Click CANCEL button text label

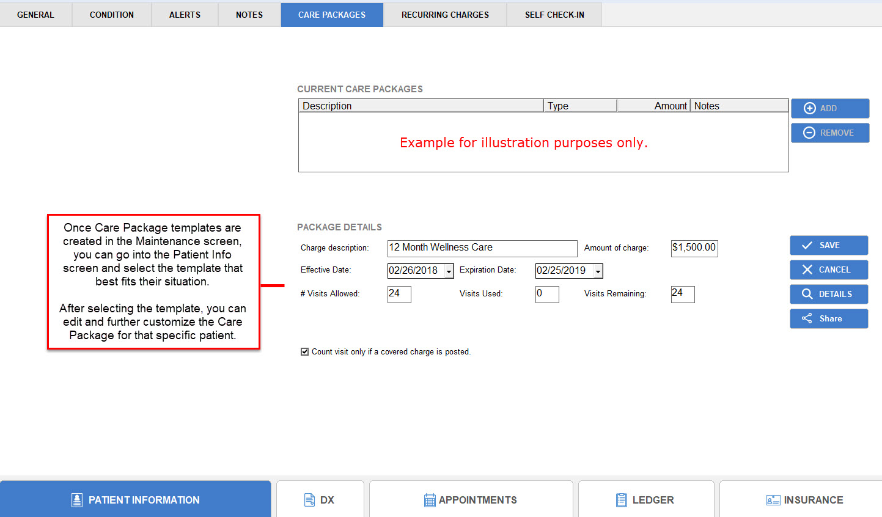click(x=834, y=269)
